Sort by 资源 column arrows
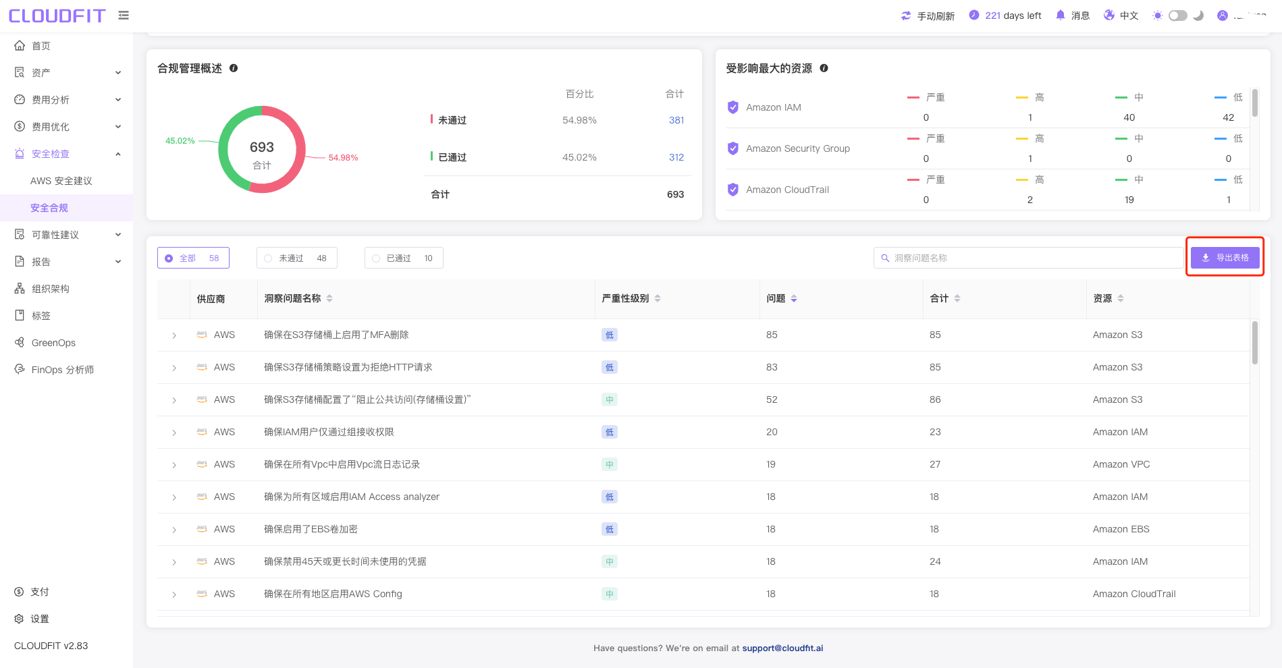 pyautogui.click(x=1121, y=298)
